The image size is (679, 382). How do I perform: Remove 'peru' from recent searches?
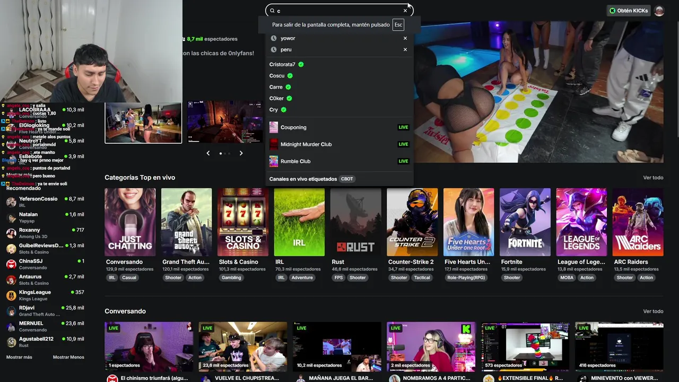coord(405,49)
